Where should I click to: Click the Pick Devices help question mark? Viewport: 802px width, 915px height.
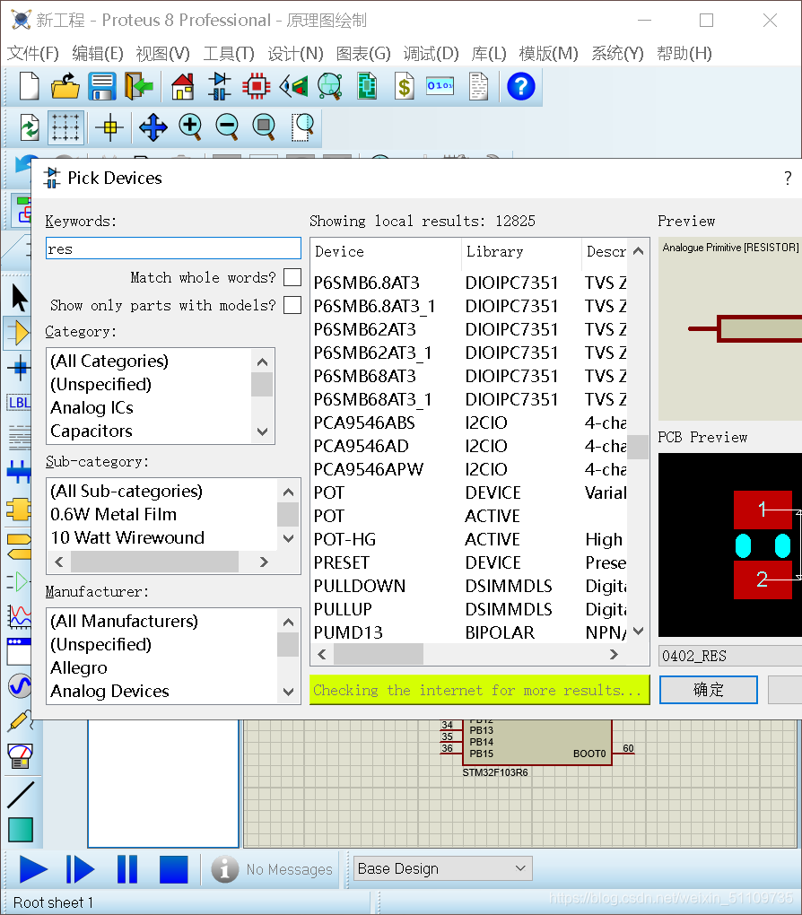point(788,178)
